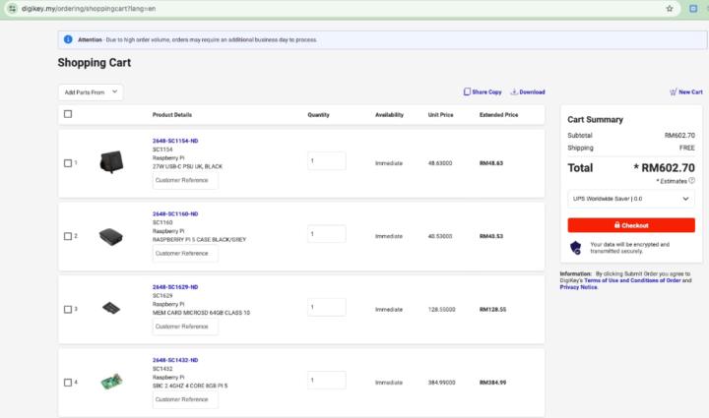
Task: Click the secure shield icon
Action: [576, 247]
